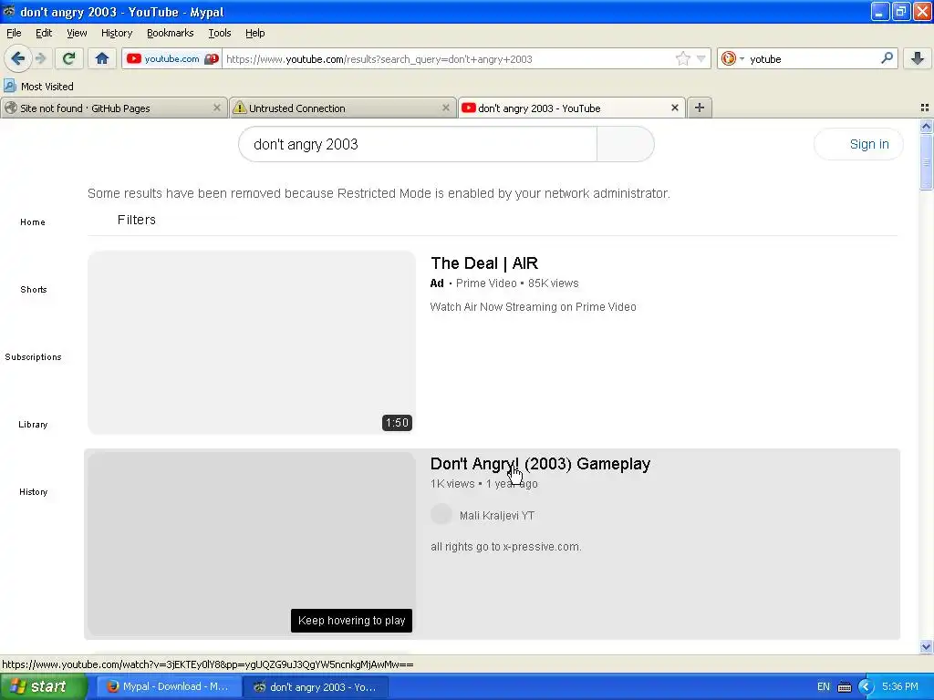Open History in YouTube sidebar
Screen dimensions: 934x700
pos(34,491)
